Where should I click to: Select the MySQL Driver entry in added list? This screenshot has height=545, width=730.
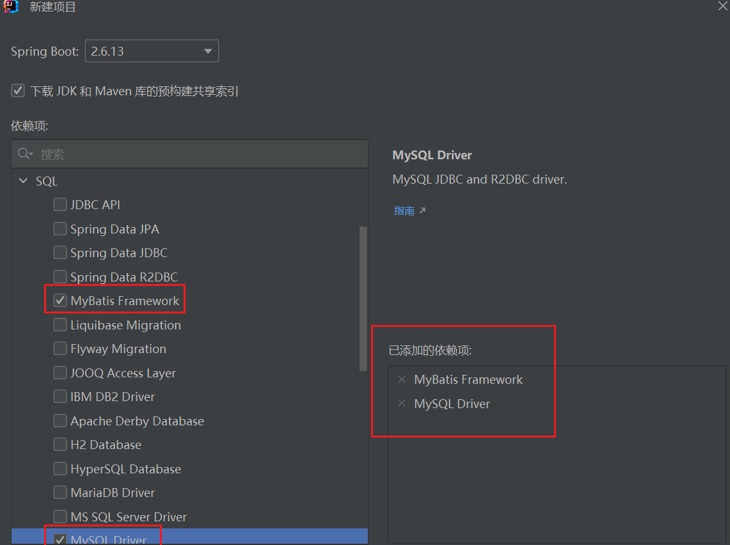452,404
